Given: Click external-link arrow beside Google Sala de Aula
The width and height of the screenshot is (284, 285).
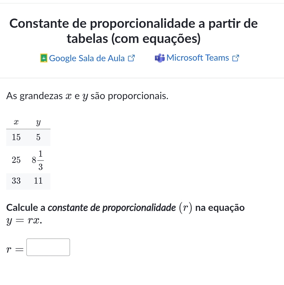Looking at the screenshot, I should [x=131, y=58].
